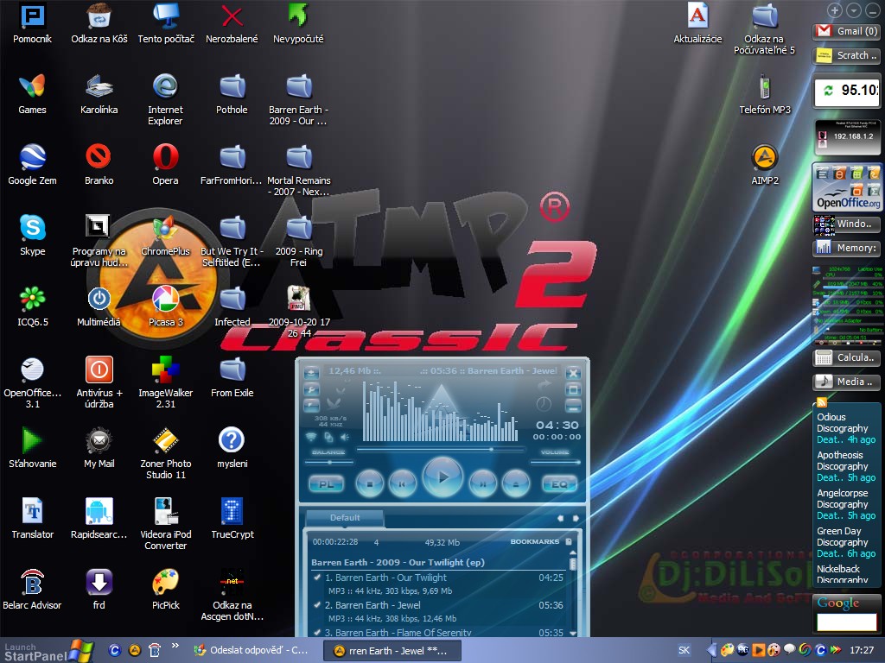
Task: Toggle checkmark for track Barren Earth - Jewel
Action: [317, 606]
